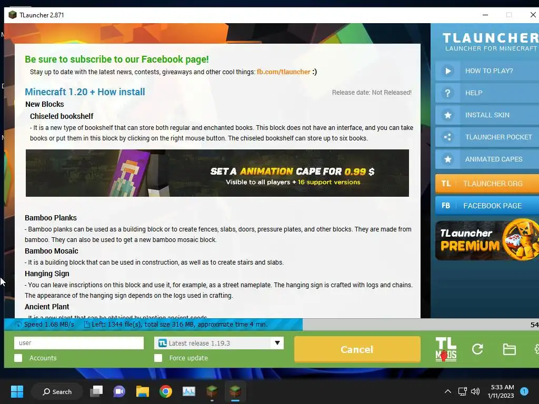Click the How to Play? button

[x=487, y=71]
